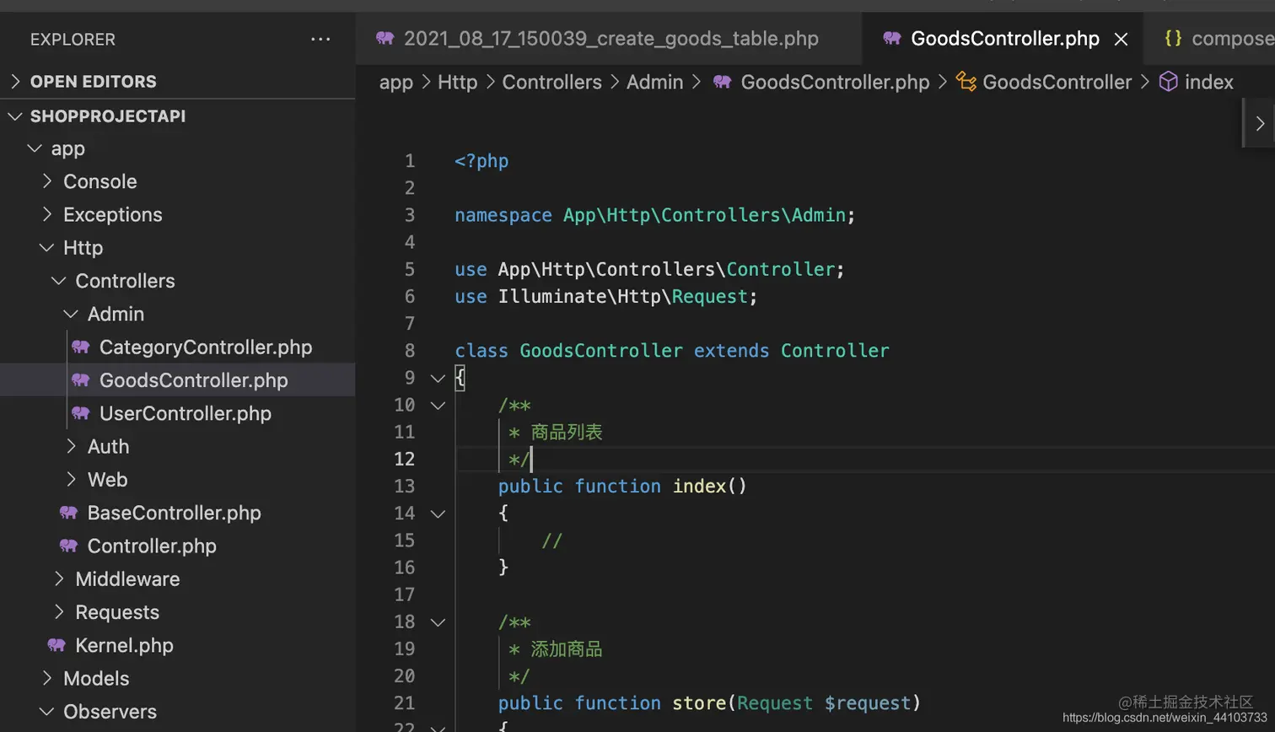Click '$request' parameter on line 21
The width and height of the screenshot is (1275, 732).
click(x=868, y=702)
